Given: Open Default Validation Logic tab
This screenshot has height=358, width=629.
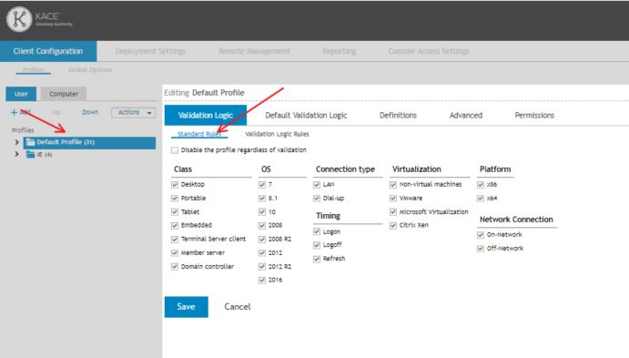Looking at the screenshot, I should (306, 115).
